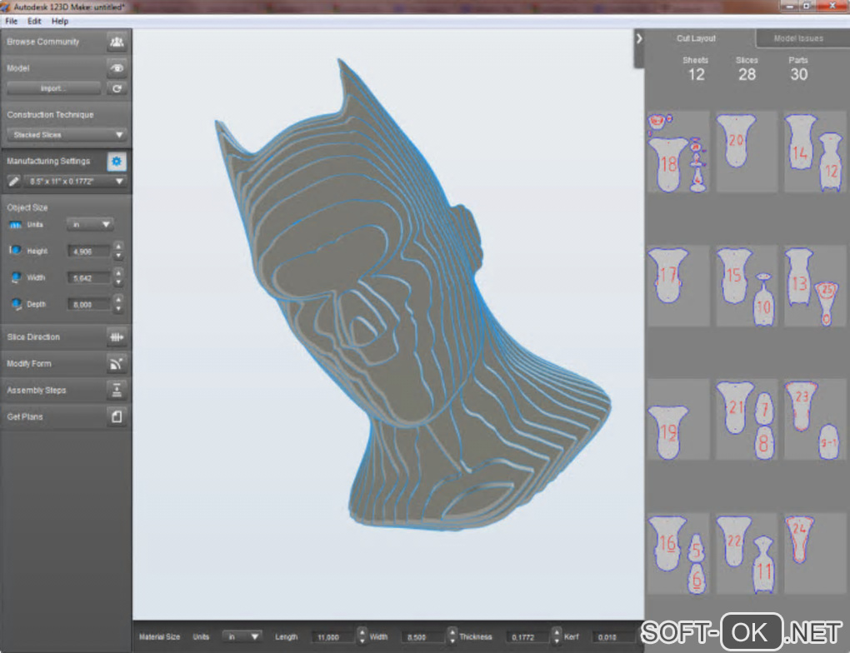
Task: Click the Sheets count 12
Action: (x=696, y=74)
